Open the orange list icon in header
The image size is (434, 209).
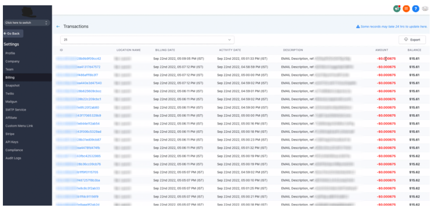click(407, 9)
